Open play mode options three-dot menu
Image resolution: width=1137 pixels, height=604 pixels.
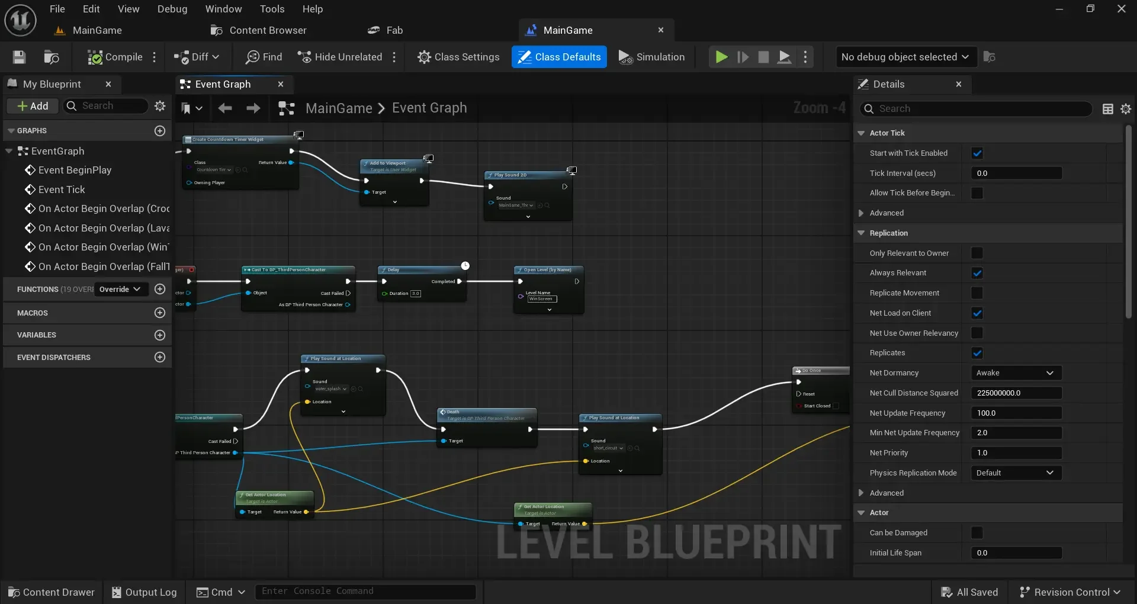point(805,57)
